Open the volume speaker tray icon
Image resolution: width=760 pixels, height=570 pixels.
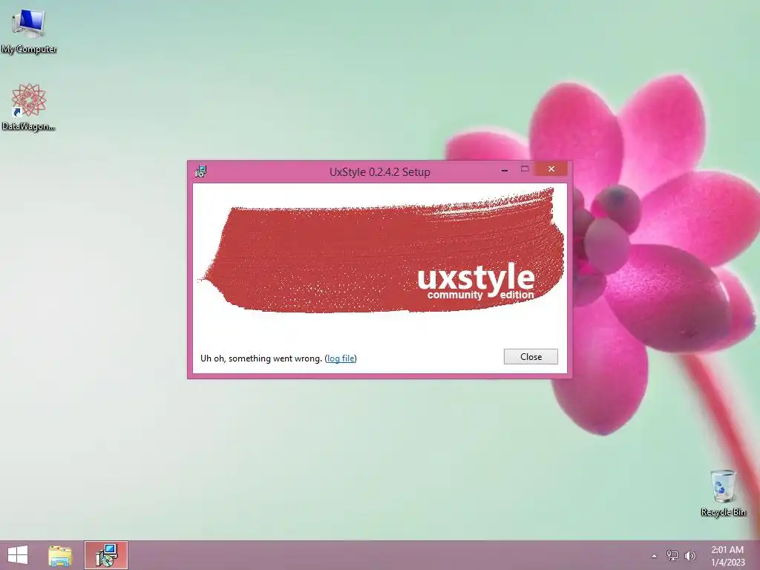689,555
